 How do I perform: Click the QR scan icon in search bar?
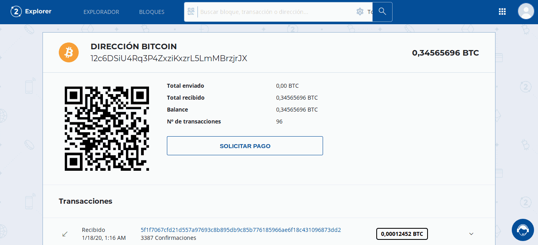pyautogui.click(x=191, y=12)
